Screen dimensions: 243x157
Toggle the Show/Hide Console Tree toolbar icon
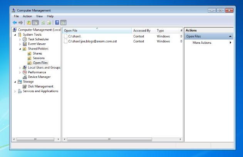(x=35, y=23)
